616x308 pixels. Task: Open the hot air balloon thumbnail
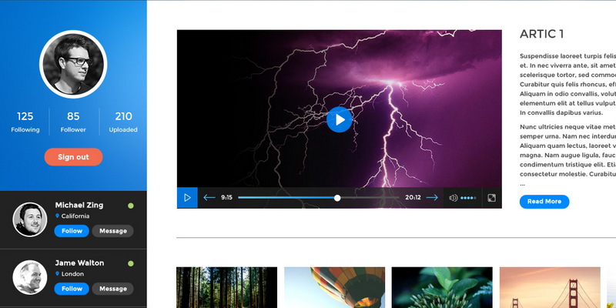[x=335, y=287]
